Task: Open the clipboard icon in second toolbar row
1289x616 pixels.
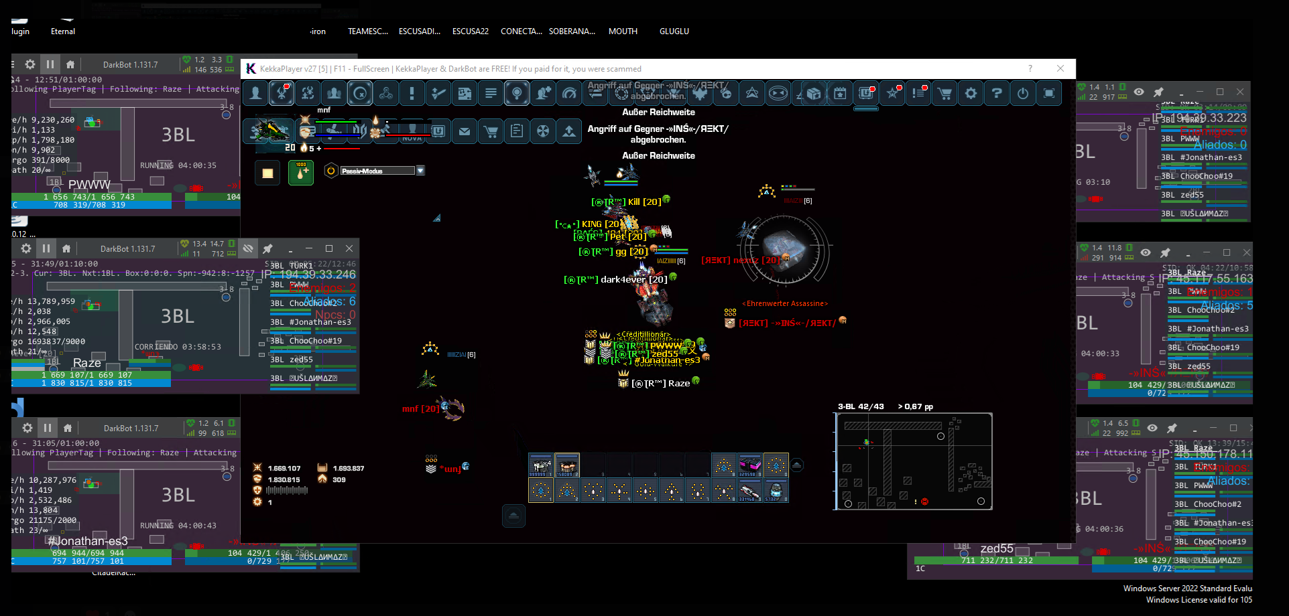Action: coord(517,131)
